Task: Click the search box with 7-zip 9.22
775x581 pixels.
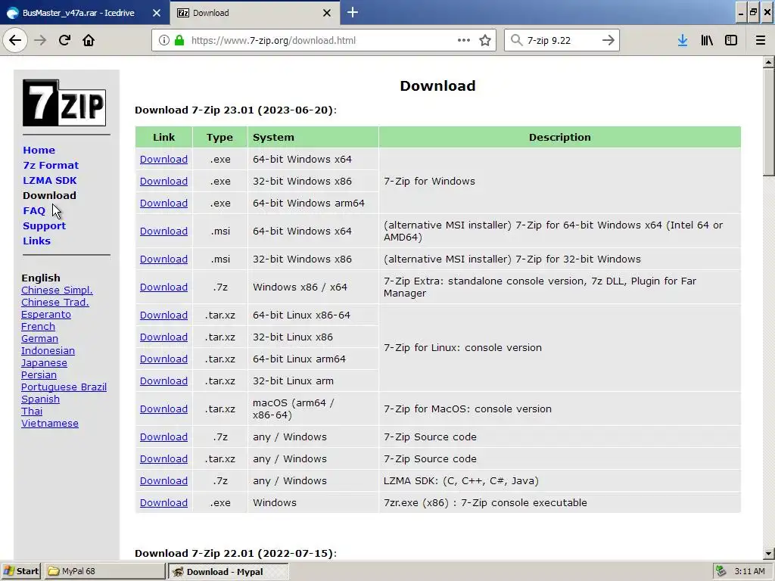Action: coord(561,40)
